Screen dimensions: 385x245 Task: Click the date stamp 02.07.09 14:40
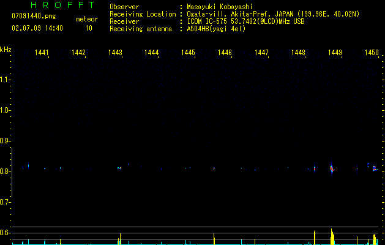pyautogui.click(x=37, y=28)
